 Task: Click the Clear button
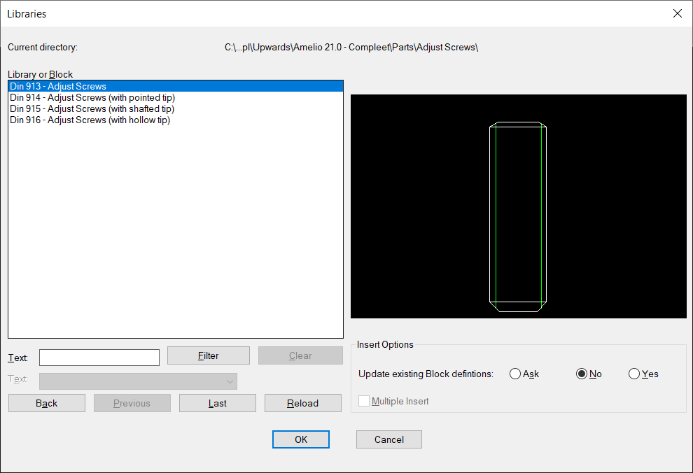pyautogui.click(x=300, y=355)
